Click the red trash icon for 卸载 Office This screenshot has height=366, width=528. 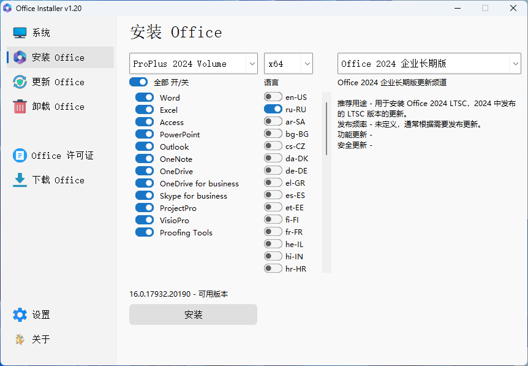20,107
